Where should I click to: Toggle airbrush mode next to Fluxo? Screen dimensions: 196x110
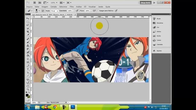pyautogui.click(x=94, y=11)
